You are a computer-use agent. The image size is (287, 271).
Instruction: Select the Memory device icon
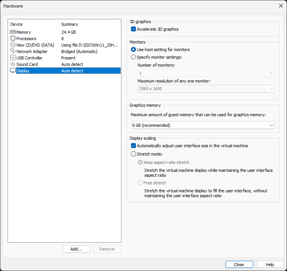tap(13, 32)
